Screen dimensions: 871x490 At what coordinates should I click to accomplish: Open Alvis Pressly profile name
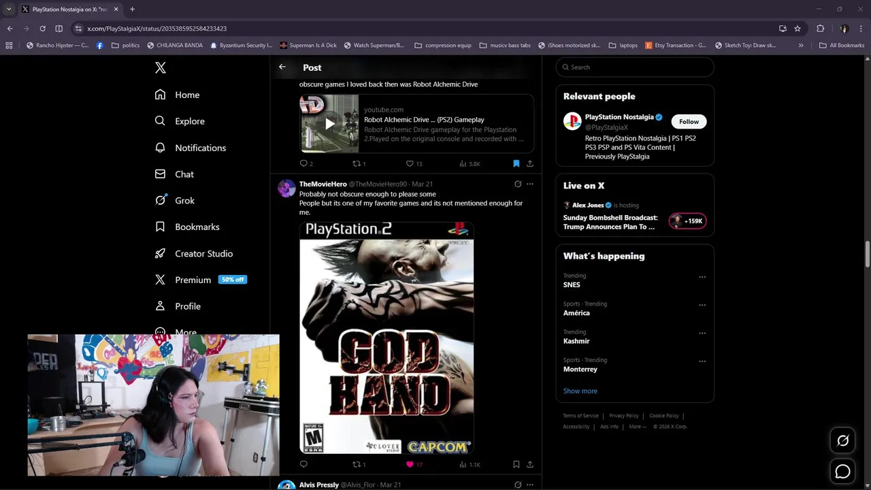[319, 485]
